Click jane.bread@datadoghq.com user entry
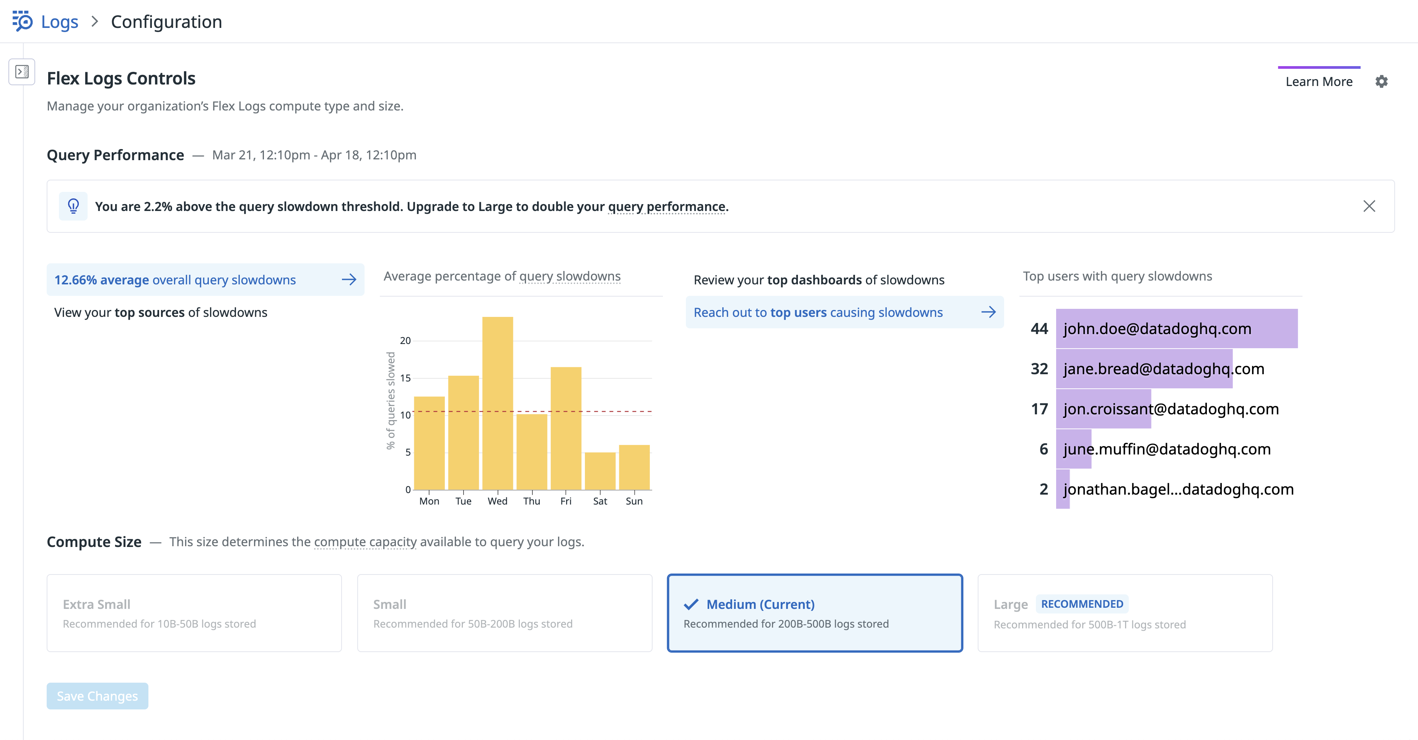This screenshot has height=740, width=1418. pyautogui.click(x=1163, y=368)
